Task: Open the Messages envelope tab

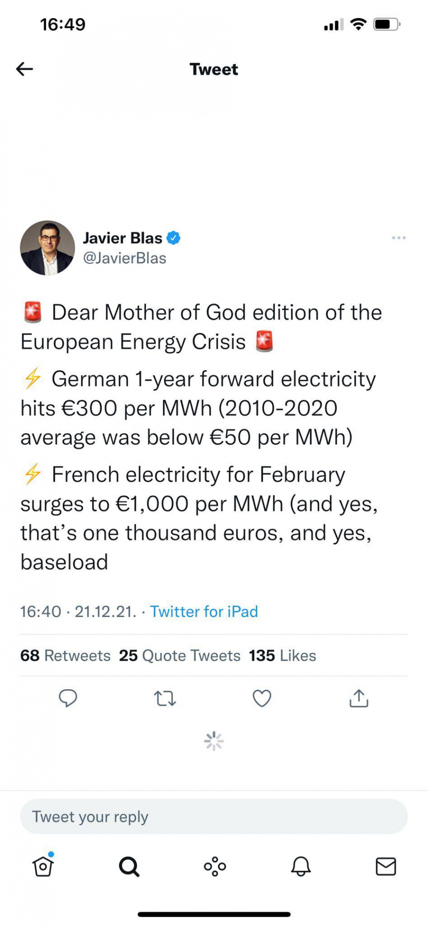Action: point(386,866)
